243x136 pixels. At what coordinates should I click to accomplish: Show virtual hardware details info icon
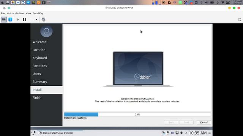(10, 20)
